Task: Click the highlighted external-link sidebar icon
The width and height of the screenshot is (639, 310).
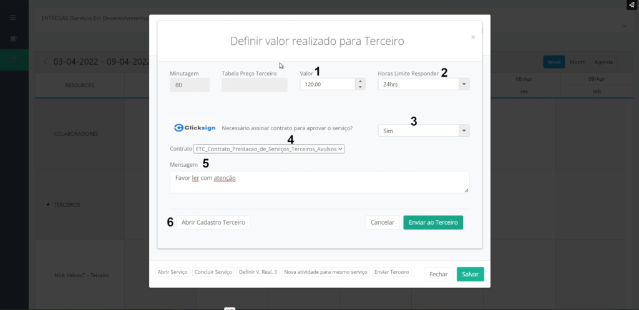Action: [13, 59]
